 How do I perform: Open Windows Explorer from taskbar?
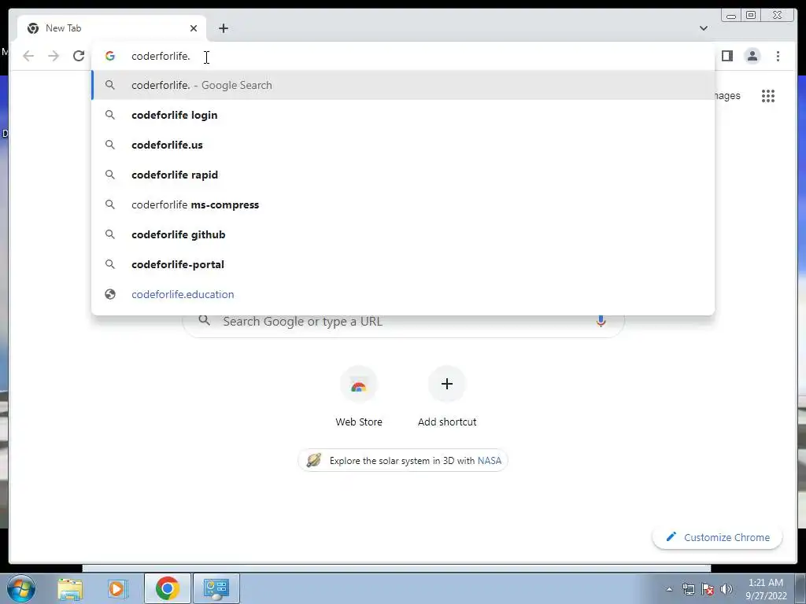[70, 588]
